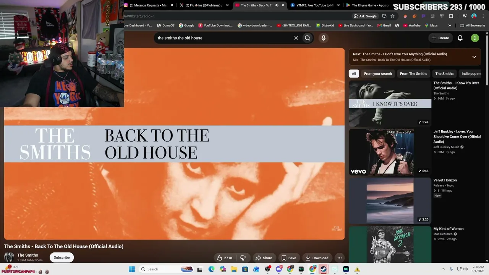Click the magnifying glass search button
Screen dimensions: 489x275
(308, 38)
